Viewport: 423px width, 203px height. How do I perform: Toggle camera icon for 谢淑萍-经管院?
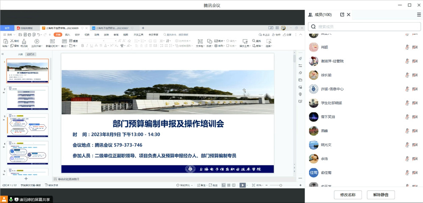click(415, 61)
